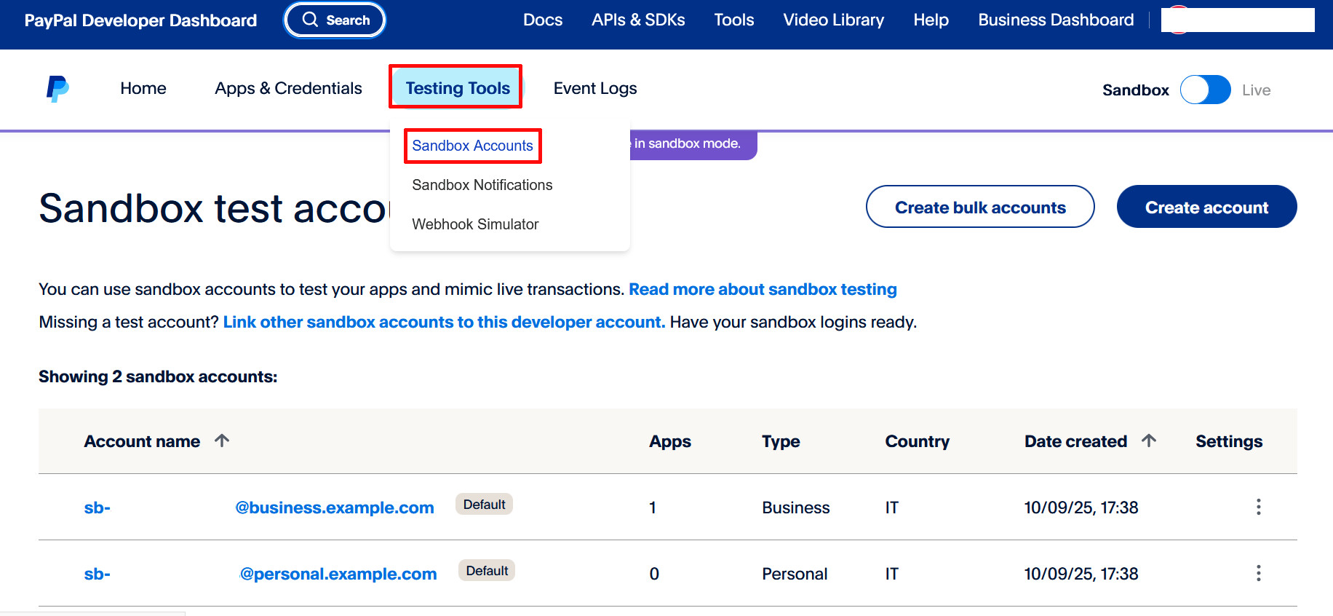Select Webhook Simulator from dropdown
Screen dimensions: 1333x616
coord(475,224)
